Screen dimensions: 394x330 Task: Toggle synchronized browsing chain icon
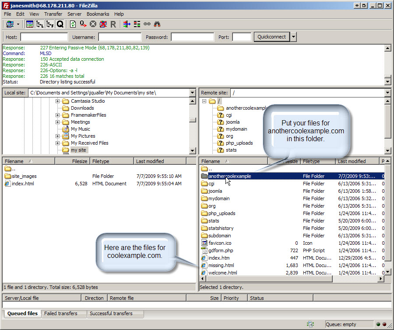tap(147, 24)
